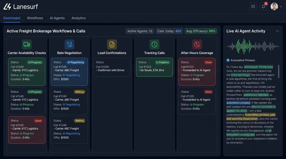Click highlighted 'Automated phrases calls' phrase

[x=260, y=115]
